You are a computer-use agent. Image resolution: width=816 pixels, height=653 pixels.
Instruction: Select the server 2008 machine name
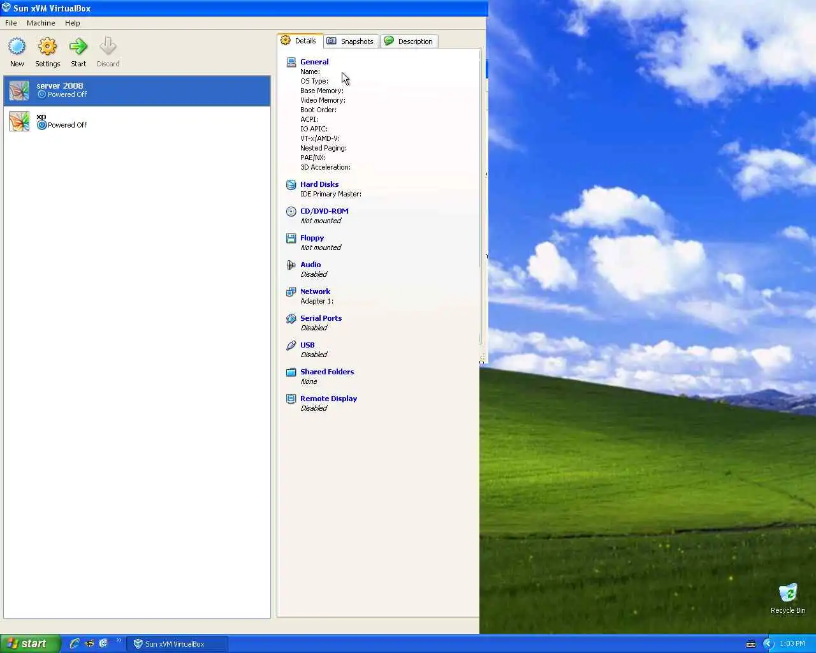point(59,85)
